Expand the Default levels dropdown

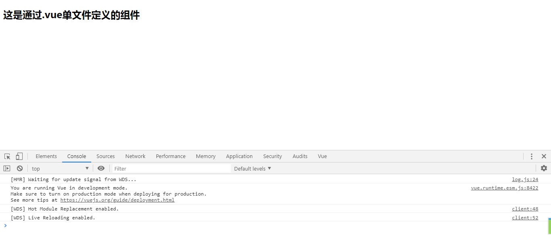tap(253, 169)
